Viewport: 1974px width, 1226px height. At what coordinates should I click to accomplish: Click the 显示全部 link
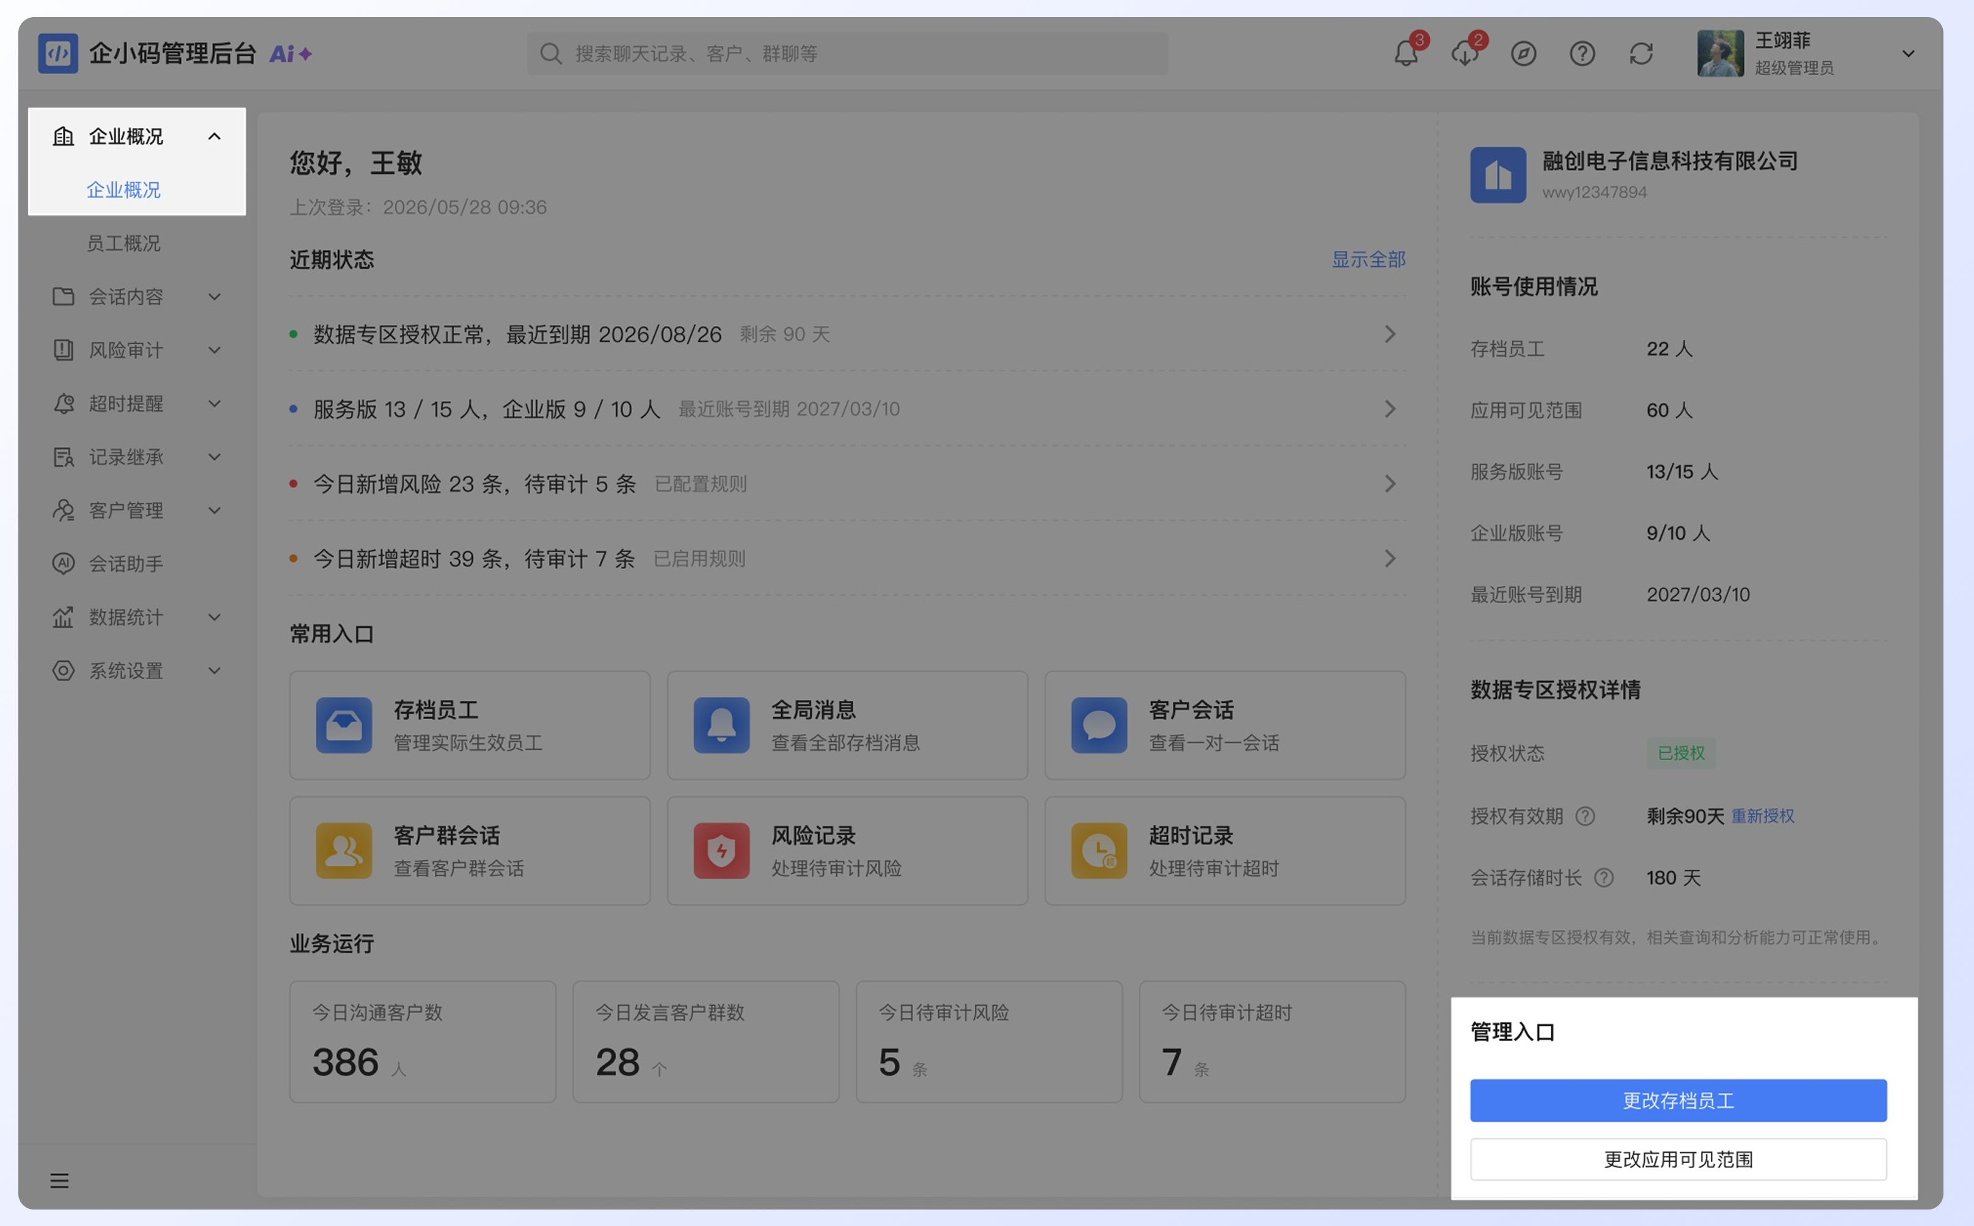pyautogui.click(x=1368, y=259)
